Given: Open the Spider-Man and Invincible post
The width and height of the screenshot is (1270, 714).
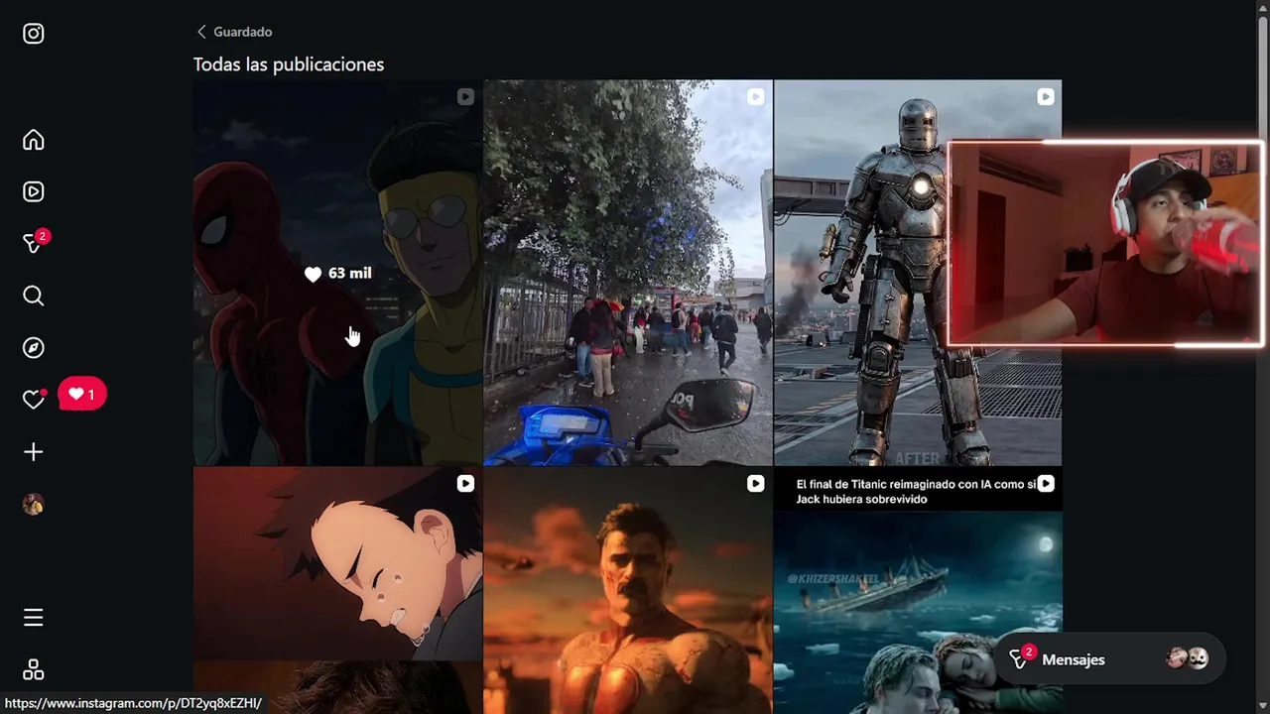Looking at the screenshot, I should tap(337, 273).
